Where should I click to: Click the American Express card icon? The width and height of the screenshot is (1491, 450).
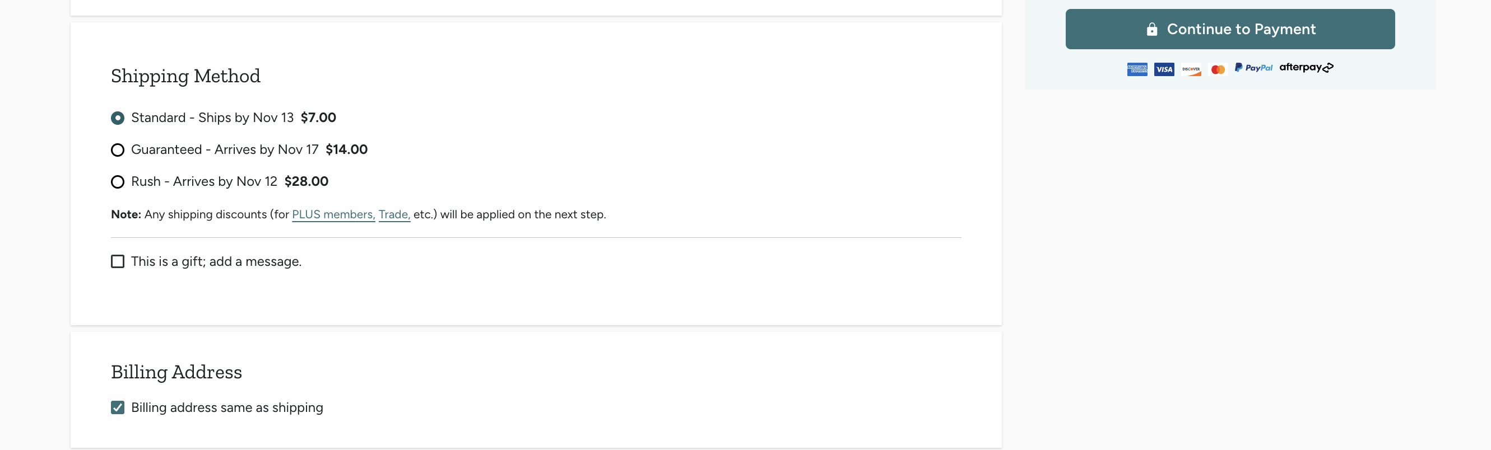(1137, 69)
